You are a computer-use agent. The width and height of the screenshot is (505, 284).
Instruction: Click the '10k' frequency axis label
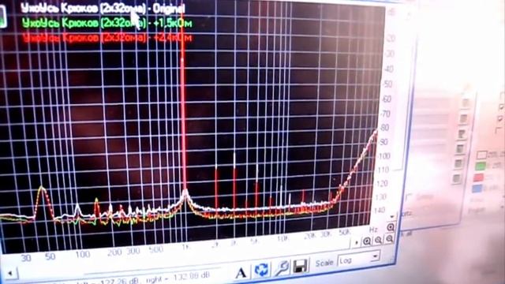point(282,238)
